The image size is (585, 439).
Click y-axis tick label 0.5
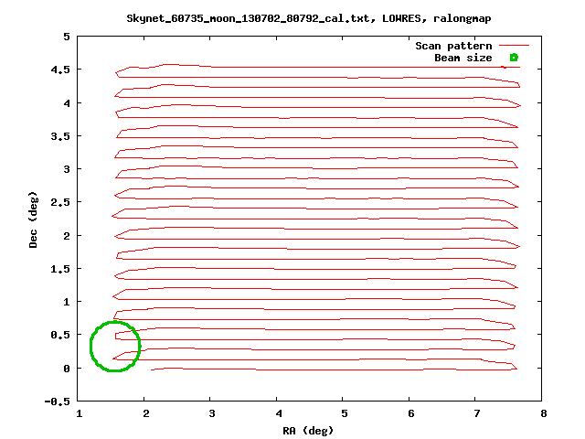tap(60, 335)
